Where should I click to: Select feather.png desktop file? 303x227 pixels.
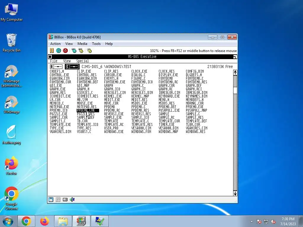(x=12, y=134)
